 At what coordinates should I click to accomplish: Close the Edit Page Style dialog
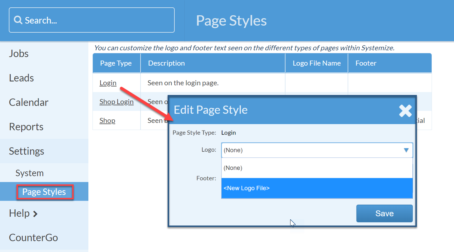point(405,111)
